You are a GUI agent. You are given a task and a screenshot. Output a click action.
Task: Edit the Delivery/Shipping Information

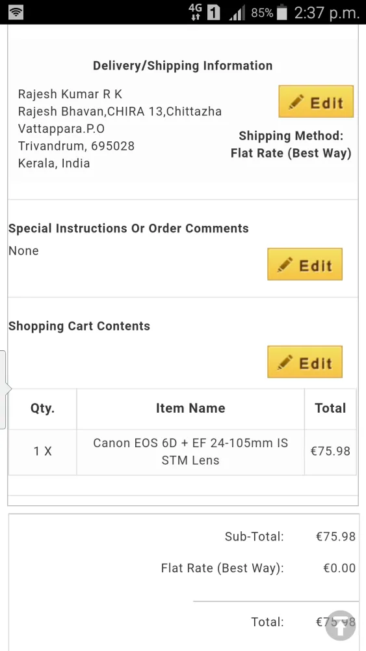(x=316, y=102)
